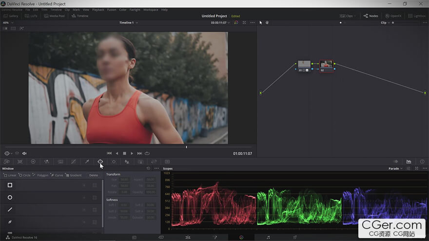Open the Color Match palette icon

tap(20, 162)
